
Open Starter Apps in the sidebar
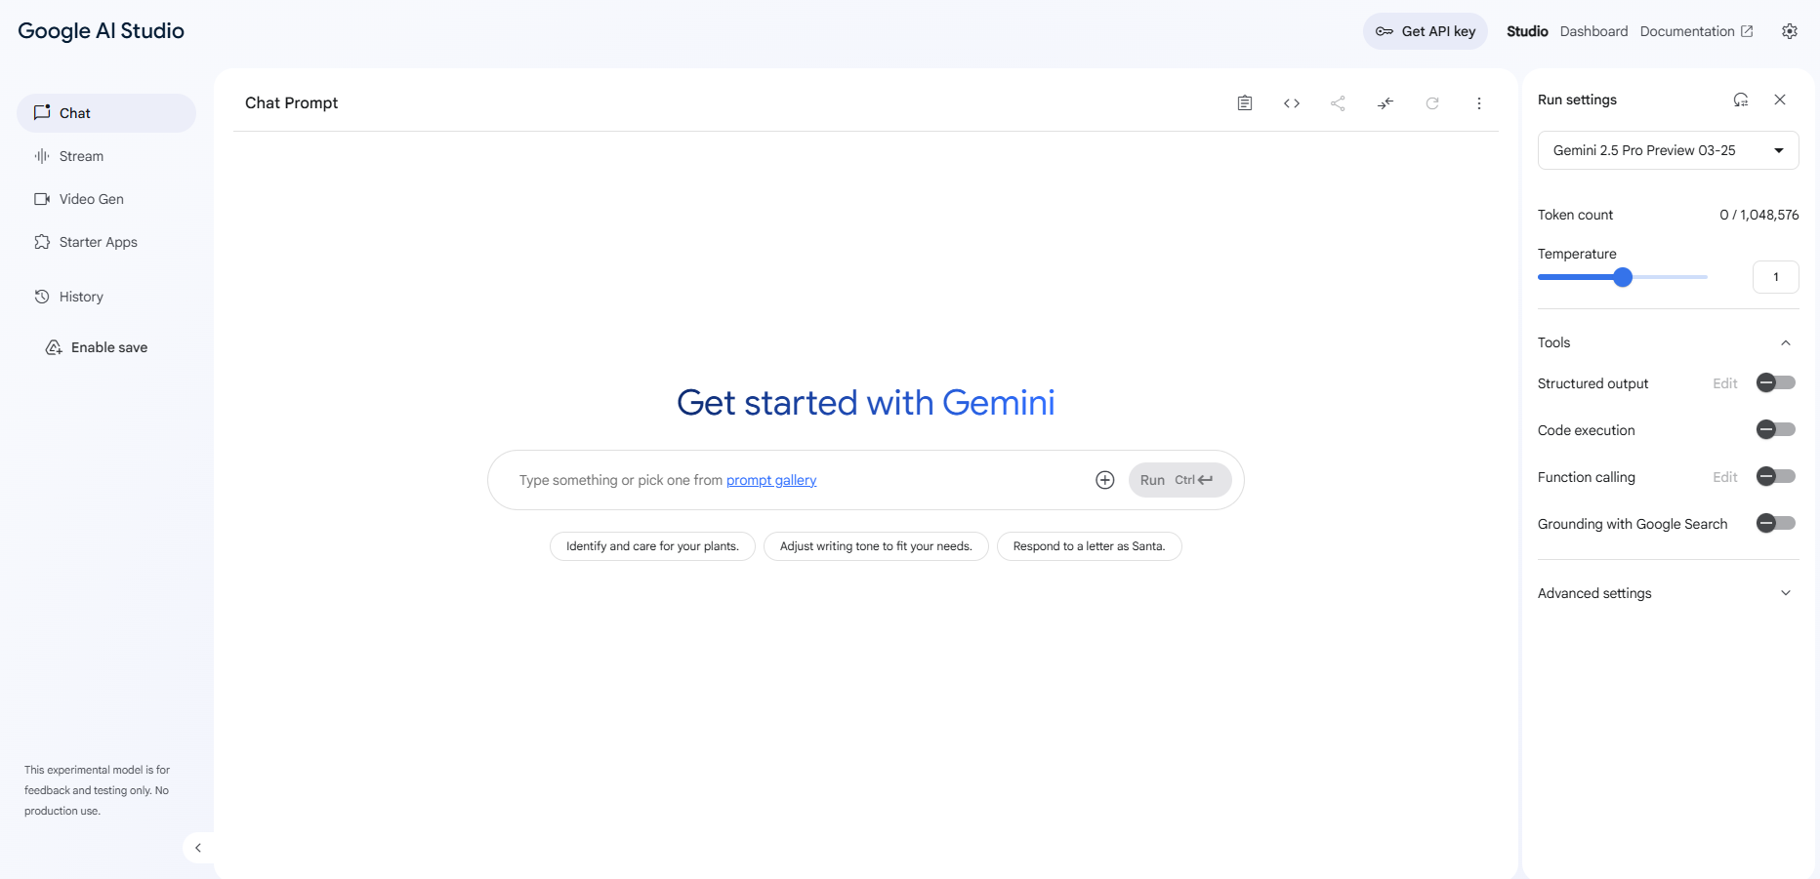tap(106, 242)
